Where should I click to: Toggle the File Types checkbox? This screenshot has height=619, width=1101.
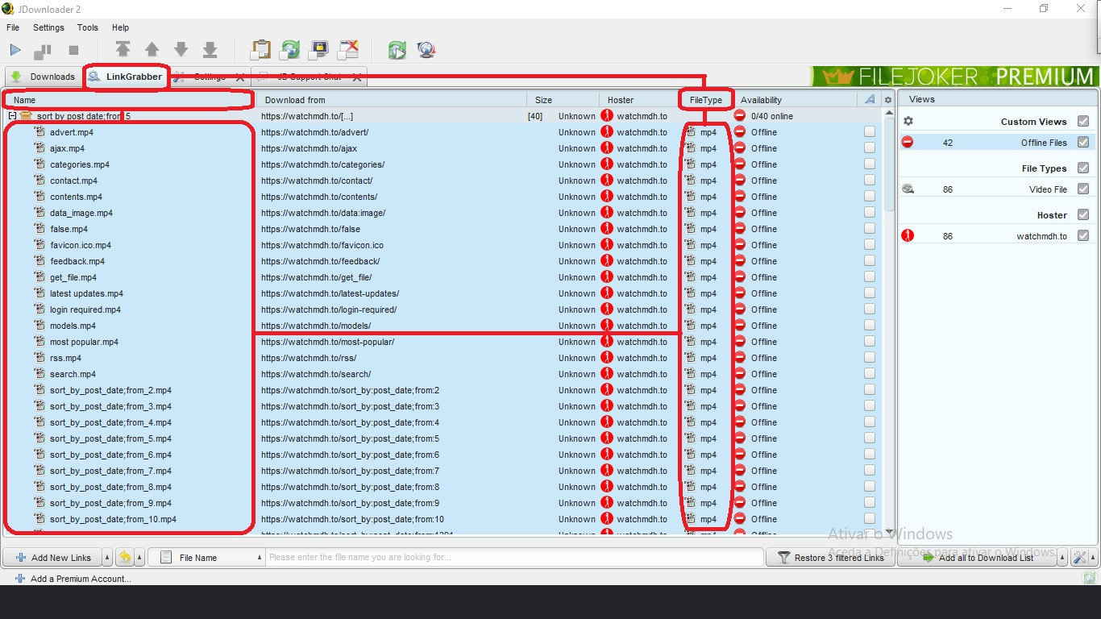tap(1083, 168)
